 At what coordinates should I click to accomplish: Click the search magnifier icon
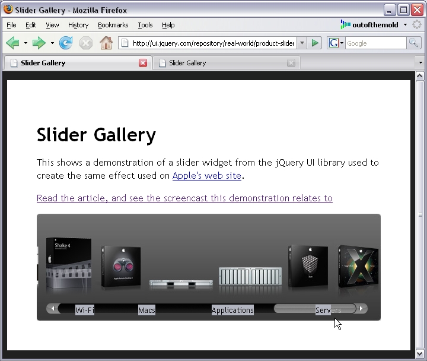413,43
